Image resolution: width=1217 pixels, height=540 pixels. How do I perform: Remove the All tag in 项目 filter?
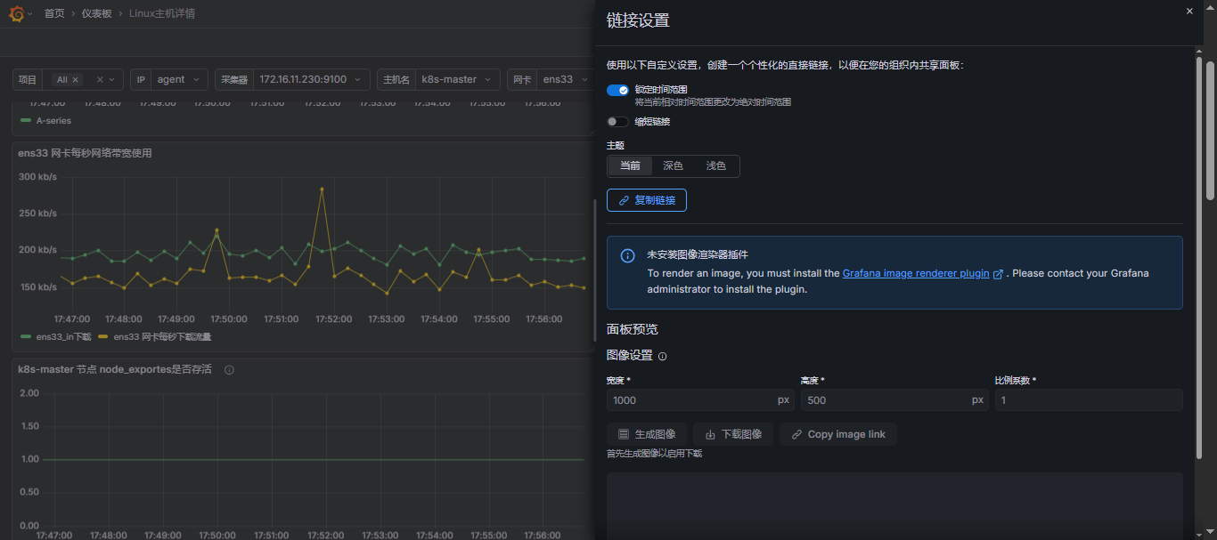(76, 80)
